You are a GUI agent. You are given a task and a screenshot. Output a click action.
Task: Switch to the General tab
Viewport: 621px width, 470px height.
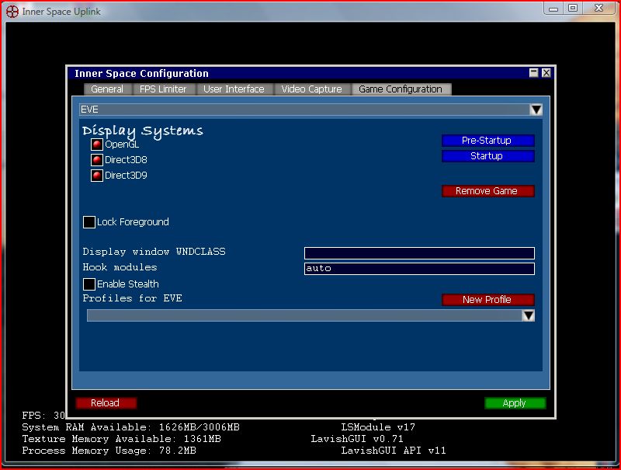[107, 89]
